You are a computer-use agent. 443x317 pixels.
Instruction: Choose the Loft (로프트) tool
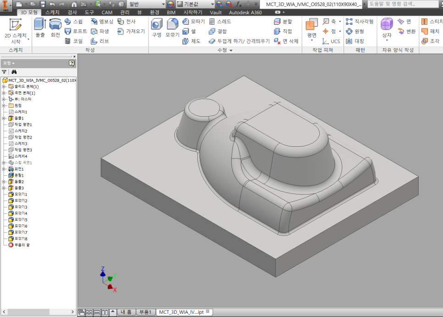(x=76, y=31)
